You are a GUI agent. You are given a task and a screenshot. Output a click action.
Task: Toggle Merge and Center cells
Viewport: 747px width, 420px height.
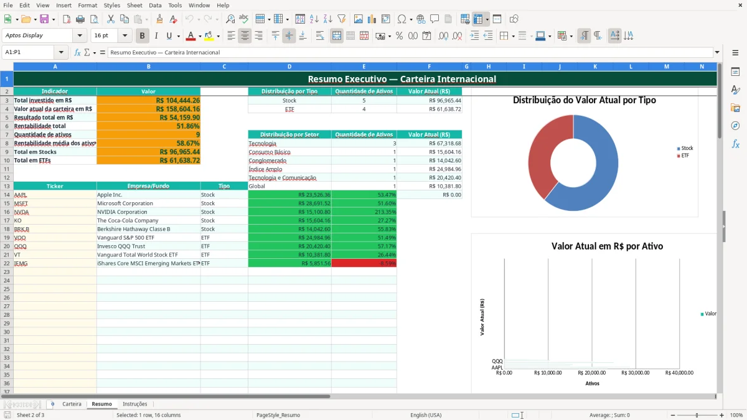[x=337, y=36]
